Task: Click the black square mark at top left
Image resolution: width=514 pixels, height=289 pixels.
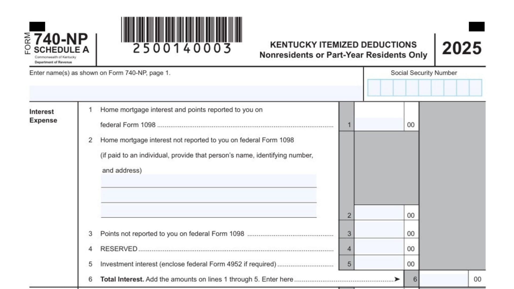Action: 37,26
